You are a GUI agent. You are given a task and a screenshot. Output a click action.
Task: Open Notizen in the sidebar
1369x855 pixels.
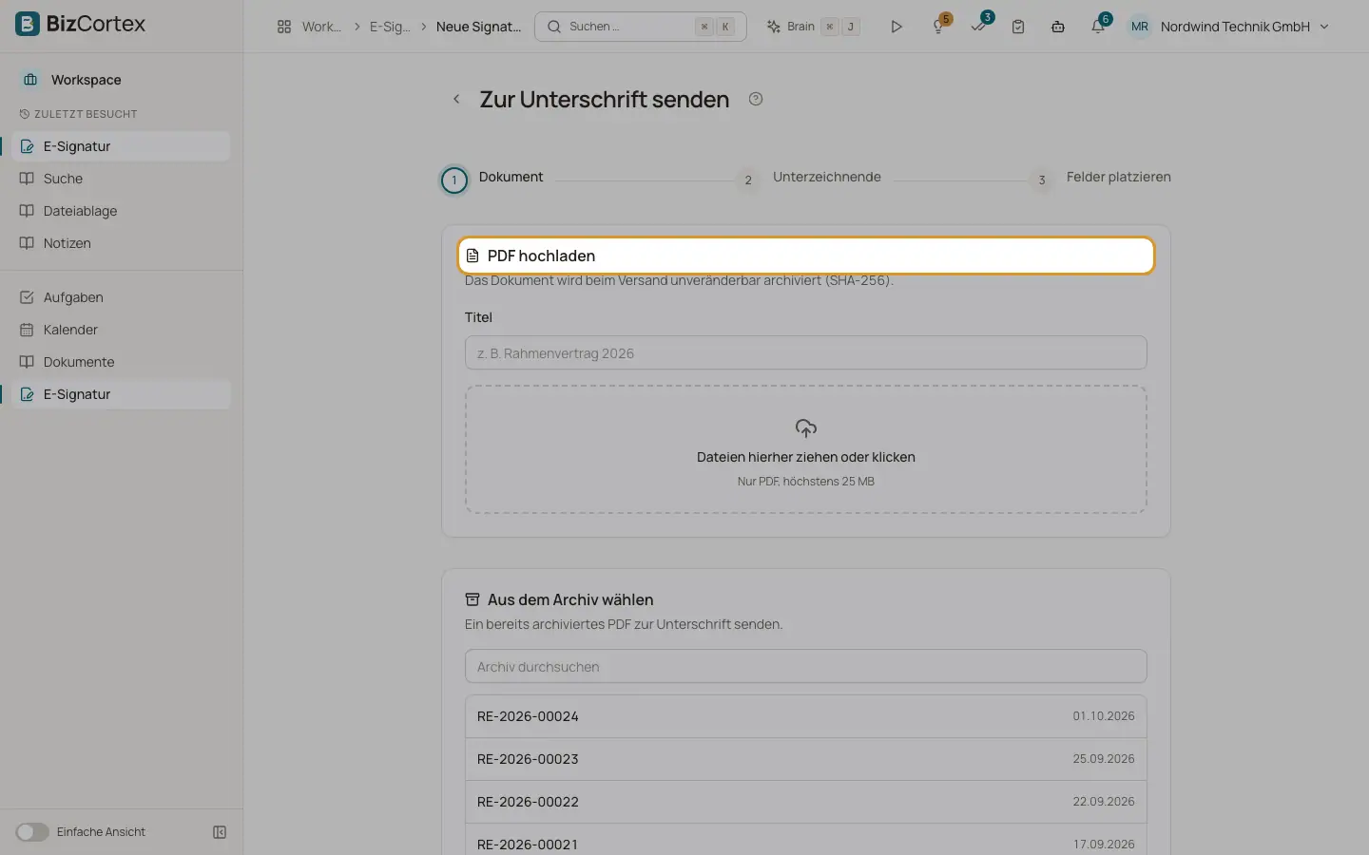click(122, 243)
